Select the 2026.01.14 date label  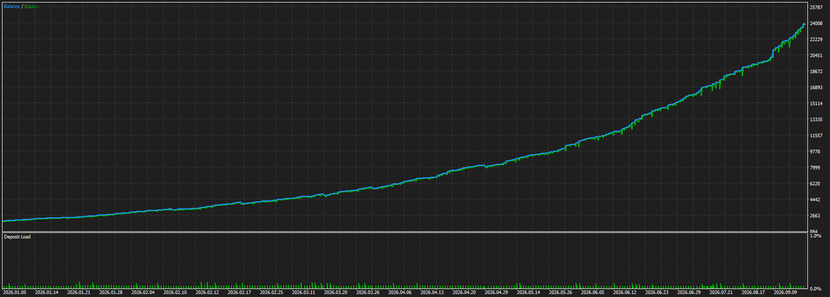coord(47,292)
